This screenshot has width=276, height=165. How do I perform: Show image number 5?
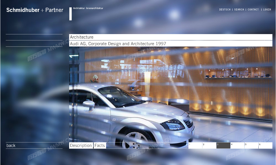pyautogui.click(x=251, y=145)
